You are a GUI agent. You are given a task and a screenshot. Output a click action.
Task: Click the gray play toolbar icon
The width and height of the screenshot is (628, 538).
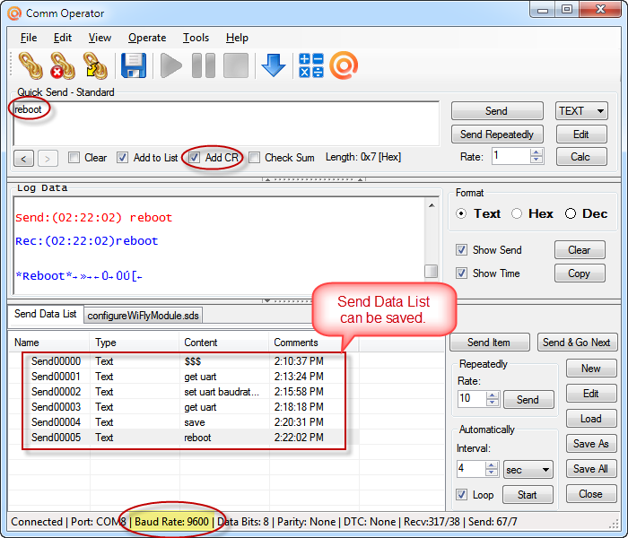(x=171, y=65)
